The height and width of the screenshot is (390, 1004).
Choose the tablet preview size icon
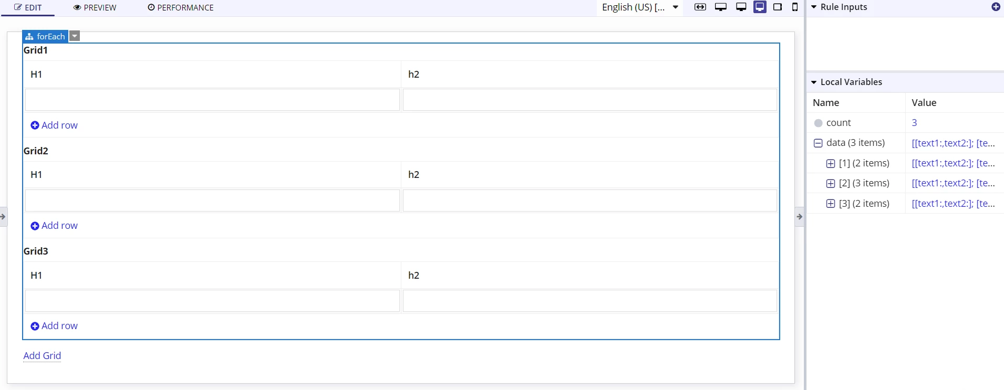point(778,7)
